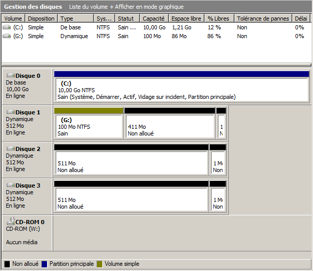The width and height of the screenshot is (313, 271).
Task: Select the CD-ROM 0 drive icon
Action: coord(10,222)
